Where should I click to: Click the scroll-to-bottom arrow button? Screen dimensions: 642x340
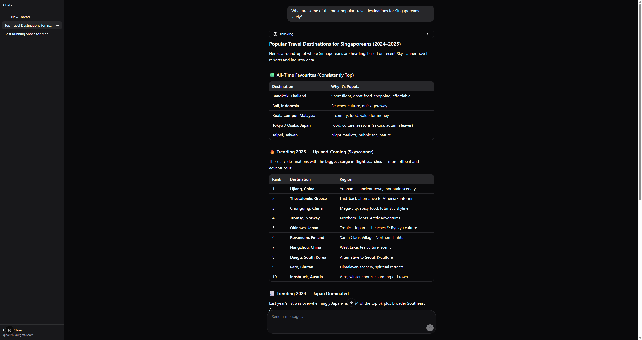pyautogui.click(x=351, y=302)
